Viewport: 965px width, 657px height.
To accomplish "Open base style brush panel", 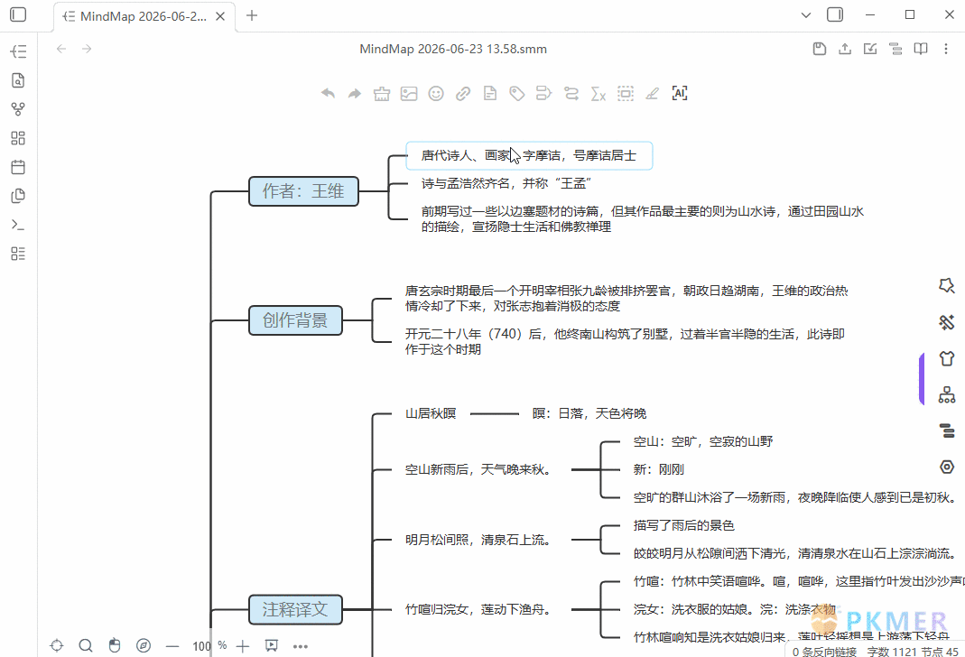I will click(x=947, y=322).
